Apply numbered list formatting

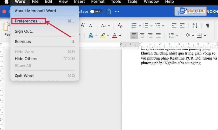tap(146, 25)
